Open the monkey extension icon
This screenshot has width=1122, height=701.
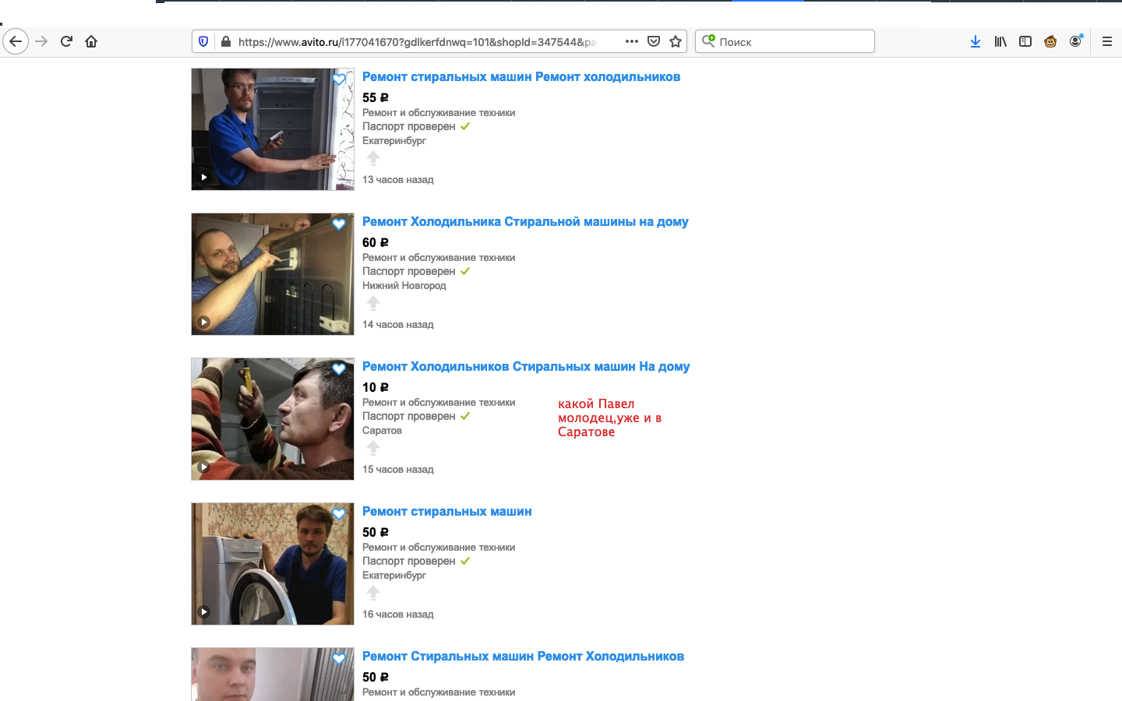click(1050, 41)
